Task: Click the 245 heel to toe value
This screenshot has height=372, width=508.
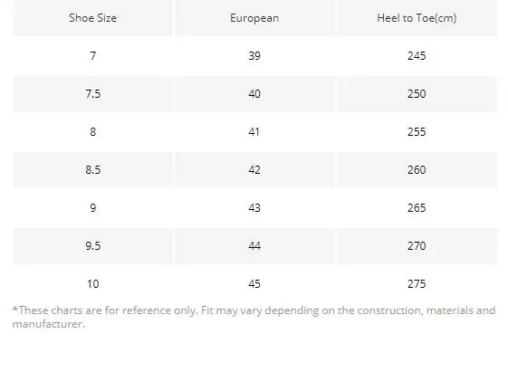Action: (417, 56)
